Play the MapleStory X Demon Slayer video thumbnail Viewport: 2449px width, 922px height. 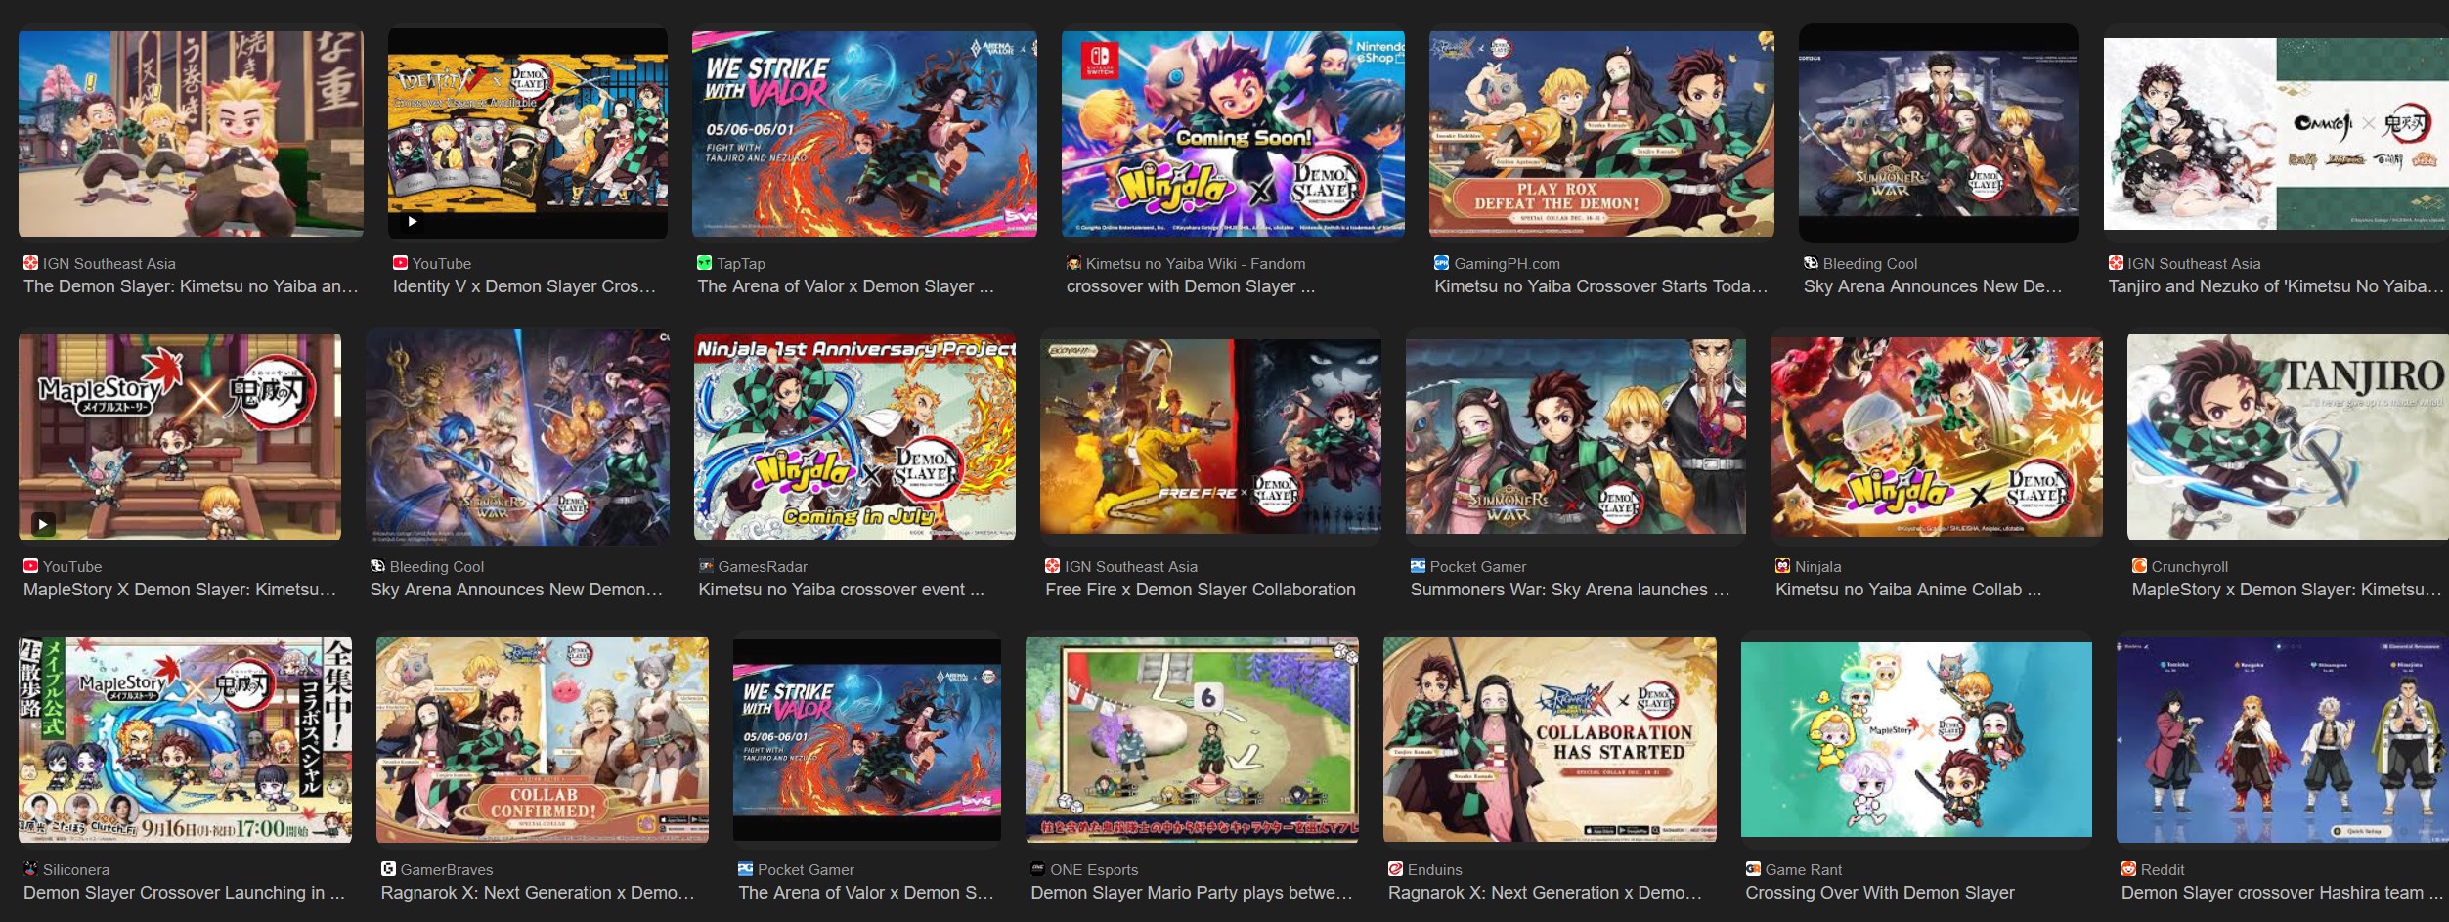[180, 437]
